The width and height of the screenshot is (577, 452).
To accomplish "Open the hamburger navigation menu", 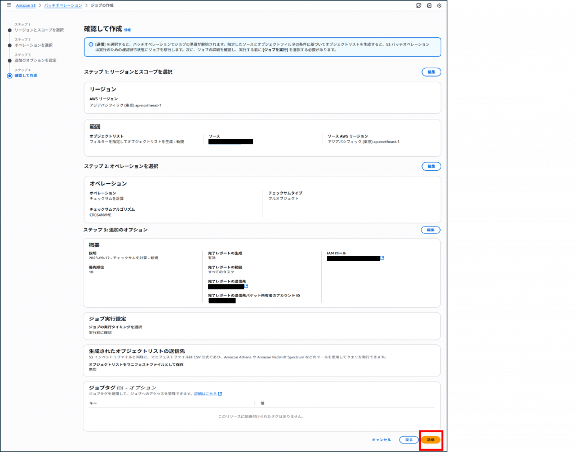I will (8, 5).
